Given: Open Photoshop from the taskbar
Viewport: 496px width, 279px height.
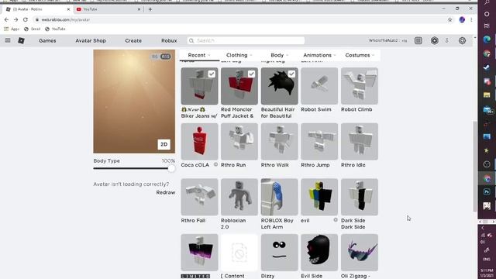Looking at the screenshot, I should click(487, 191).
